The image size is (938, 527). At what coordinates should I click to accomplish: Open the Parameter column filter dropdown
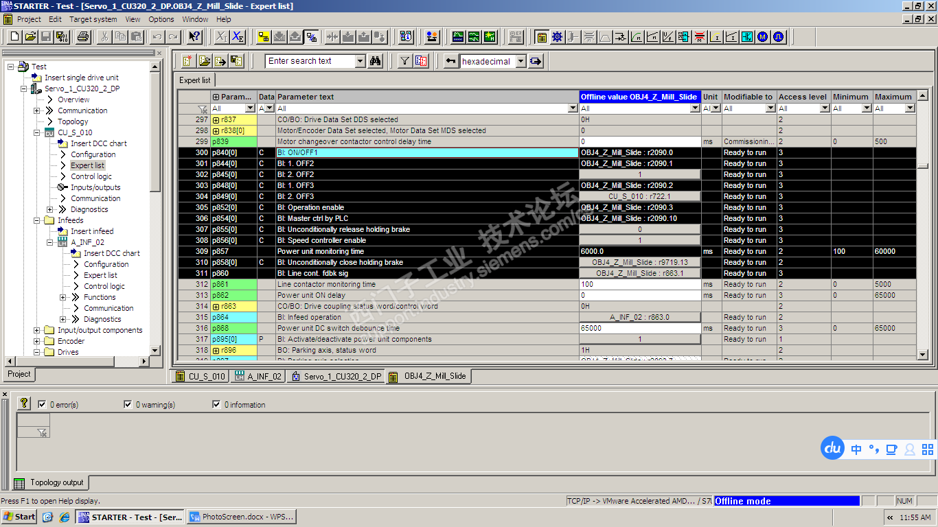(251, 108)
